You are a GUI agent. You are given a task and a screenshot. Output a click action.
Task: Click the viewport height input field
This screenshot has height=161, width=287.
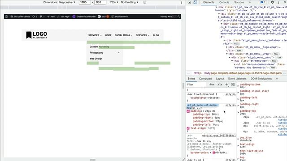click(100, 2)
